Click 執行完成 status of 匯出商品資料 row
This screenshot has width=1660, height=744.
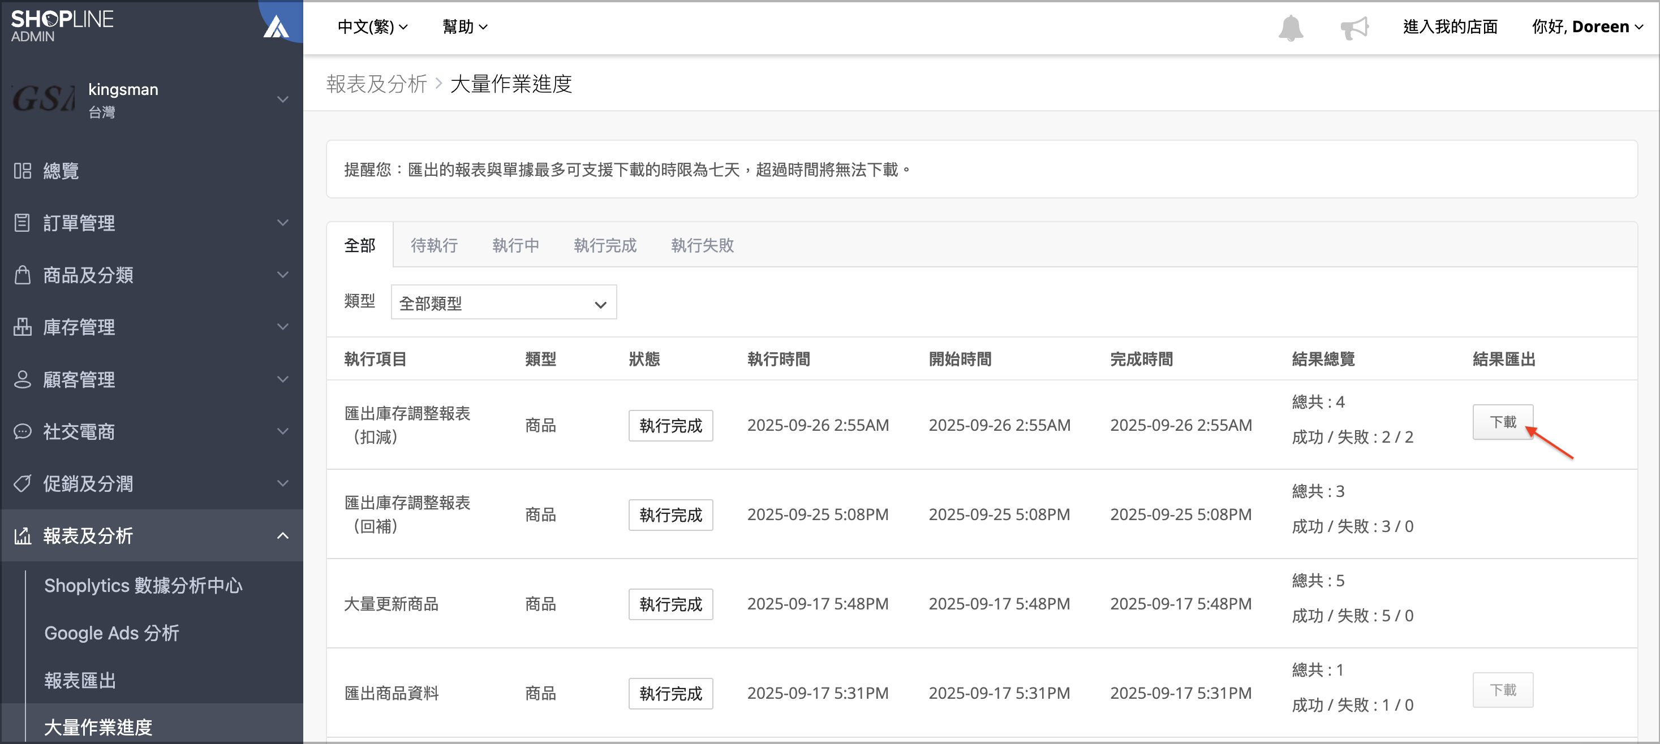tap(671, 694)
